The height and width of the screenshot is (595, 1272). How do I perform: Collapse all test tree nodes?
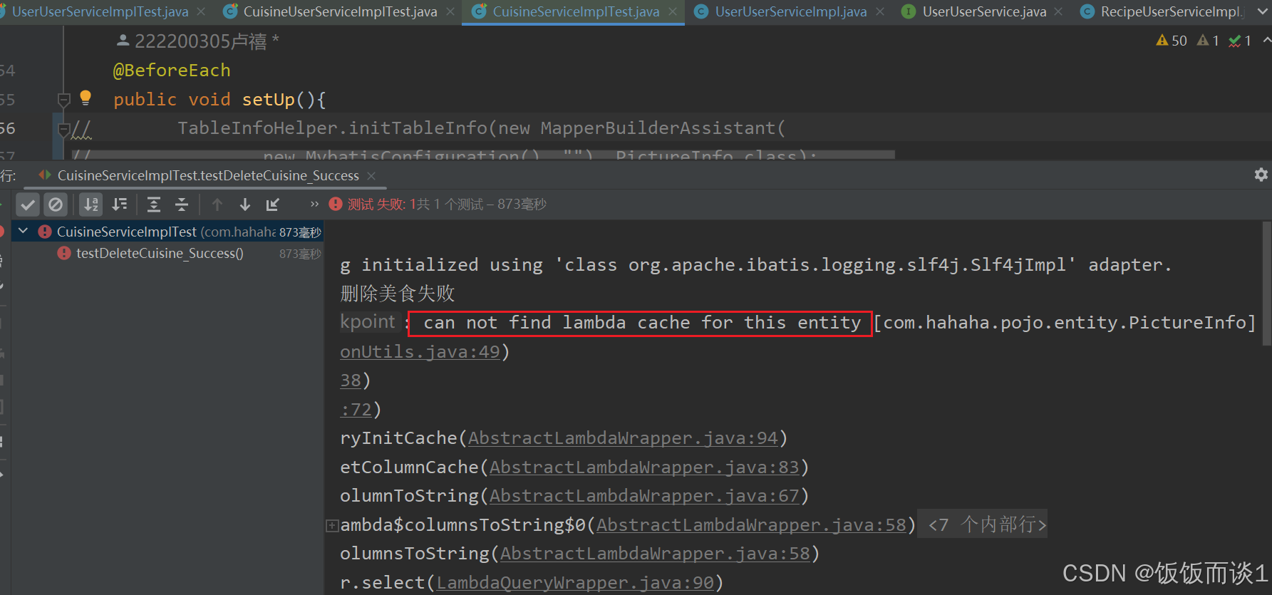click(x=182, y=205)
